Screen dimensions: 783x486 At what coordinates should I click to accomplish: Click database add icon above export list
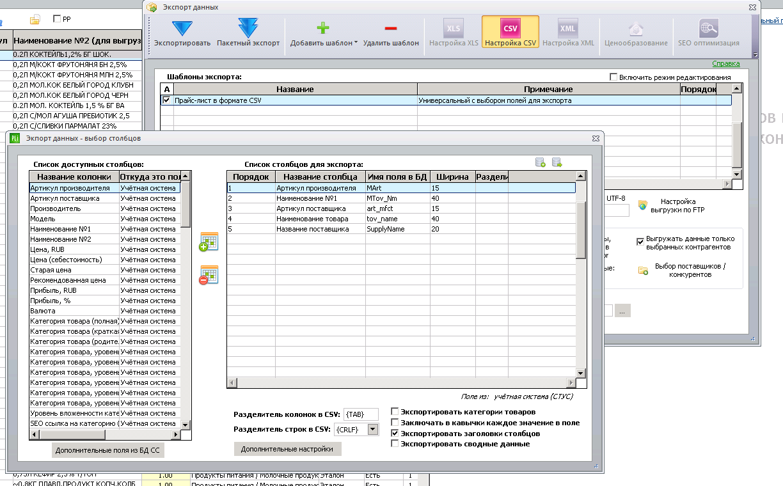click(x=541, y=162)
